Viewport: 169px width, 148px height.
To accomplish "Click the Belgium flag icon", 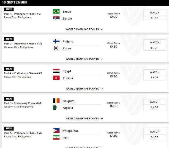I will coord(56,101).
